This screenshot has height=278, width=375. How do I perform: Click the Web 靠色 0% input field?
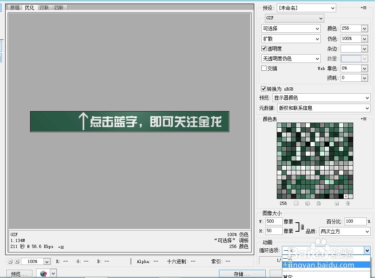pos(351,68)
